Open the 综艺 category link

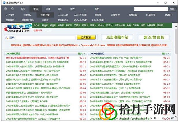[x=143, y=26]
